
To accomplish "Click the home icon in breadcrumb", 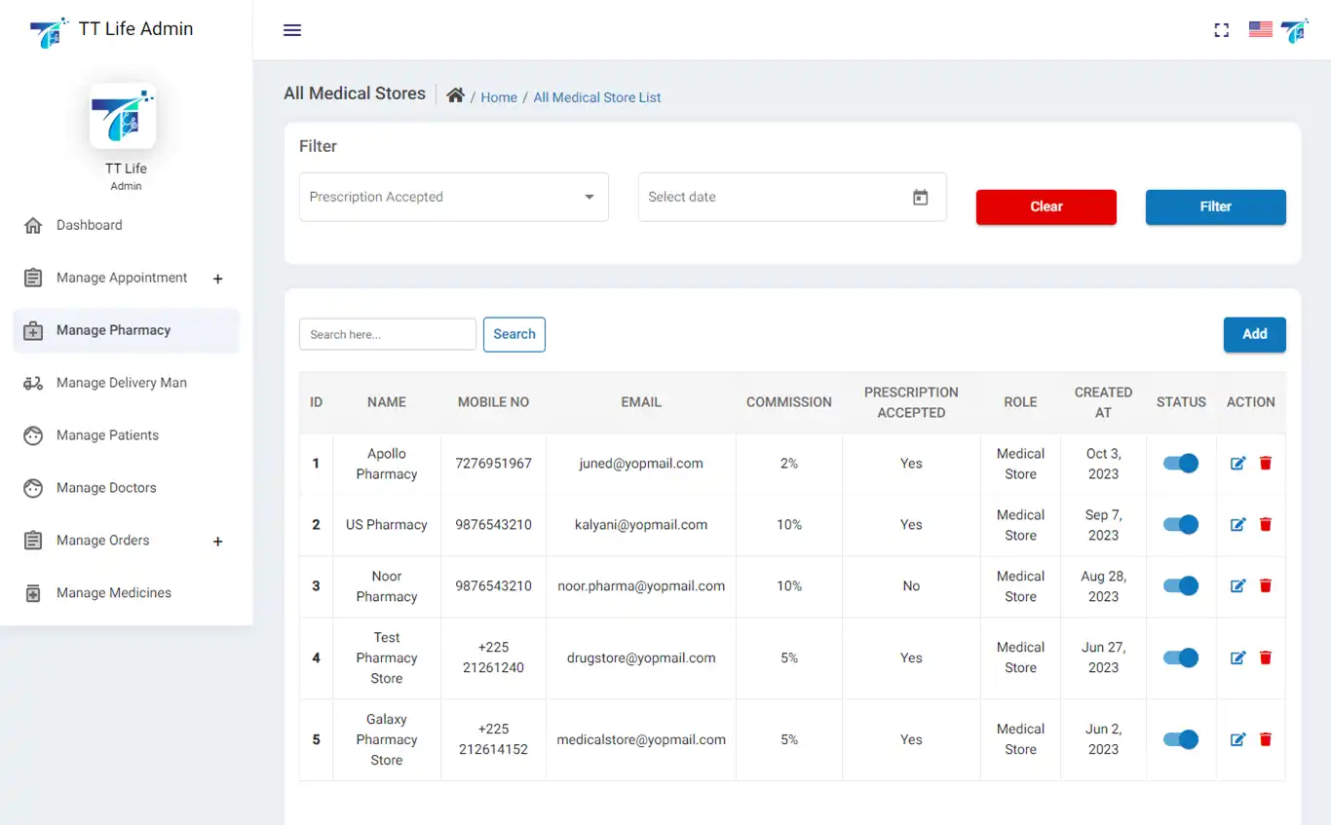I will pyautogui.click(x=455, y=95).
